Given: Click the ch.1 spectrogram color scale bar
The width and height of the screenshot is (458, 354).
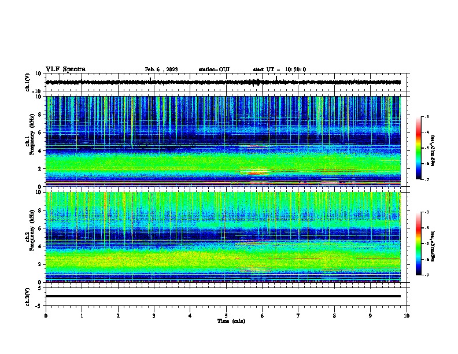Looking at the screenshot, I should (x=419, y=148).
